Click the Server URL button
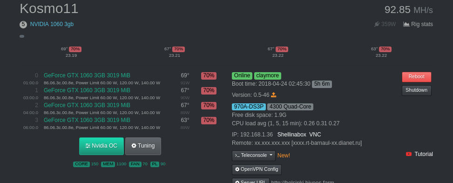Image resolution: width=453 pixels, height=183 pixels. click(x=250, y=181)
